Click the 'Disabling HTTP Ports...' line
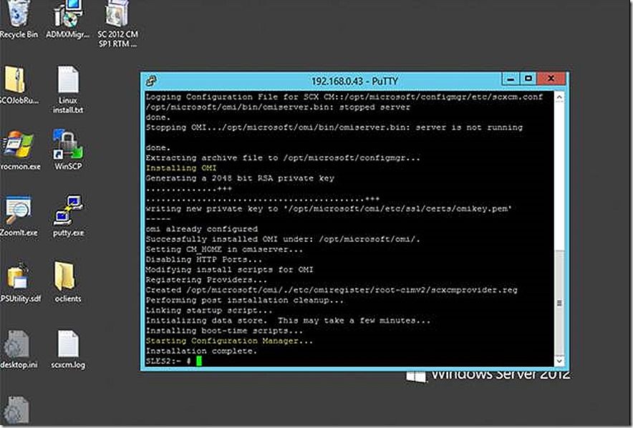This screenshot has height=428, width=633. click(203, 259)
